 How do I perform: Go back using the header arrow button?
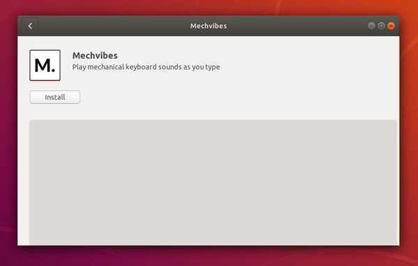30,26
